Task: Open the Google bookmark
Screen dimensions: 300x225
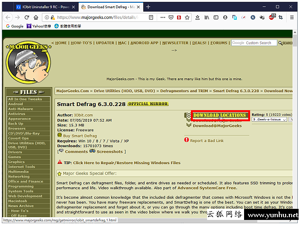Action: pyautogui.click(x=15, y=26)
